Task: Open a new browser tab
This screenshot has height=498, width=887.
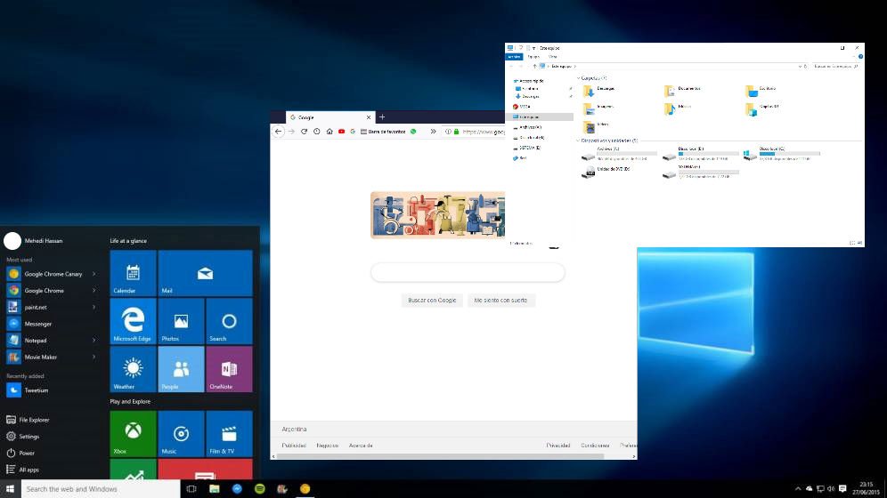Action: 382,117
